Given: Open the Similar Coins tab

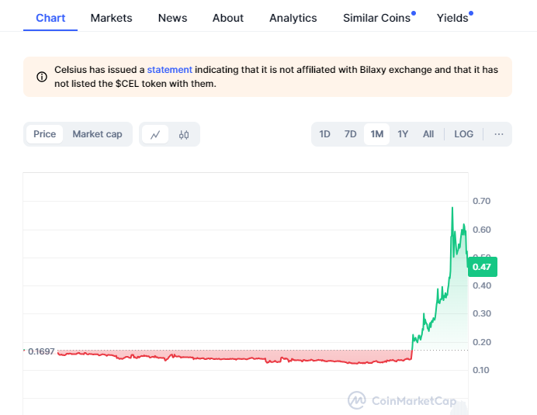Looking at the screenshot, I should tap(376, 18).
